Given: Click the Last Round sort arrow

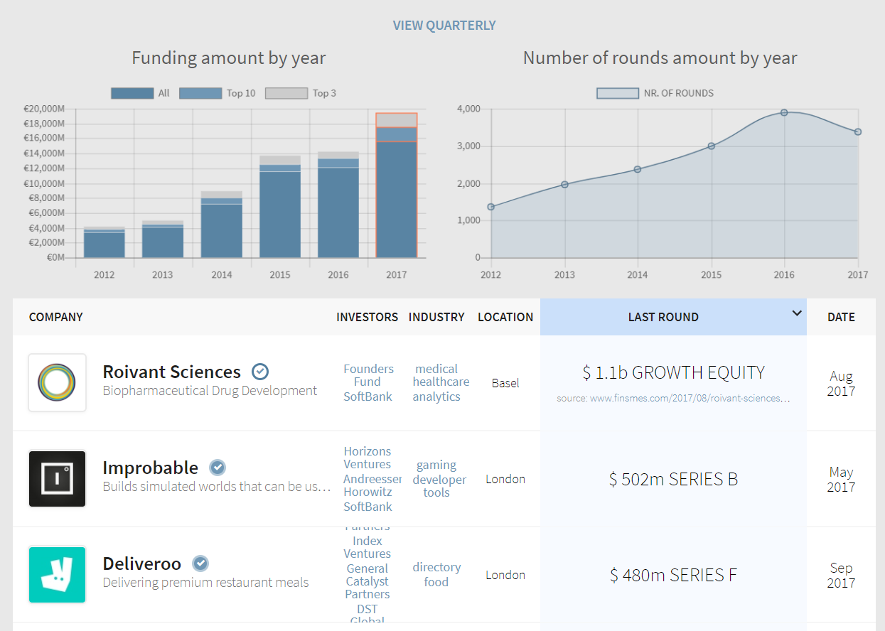Looking at the screenshot, I should (797, 313).
